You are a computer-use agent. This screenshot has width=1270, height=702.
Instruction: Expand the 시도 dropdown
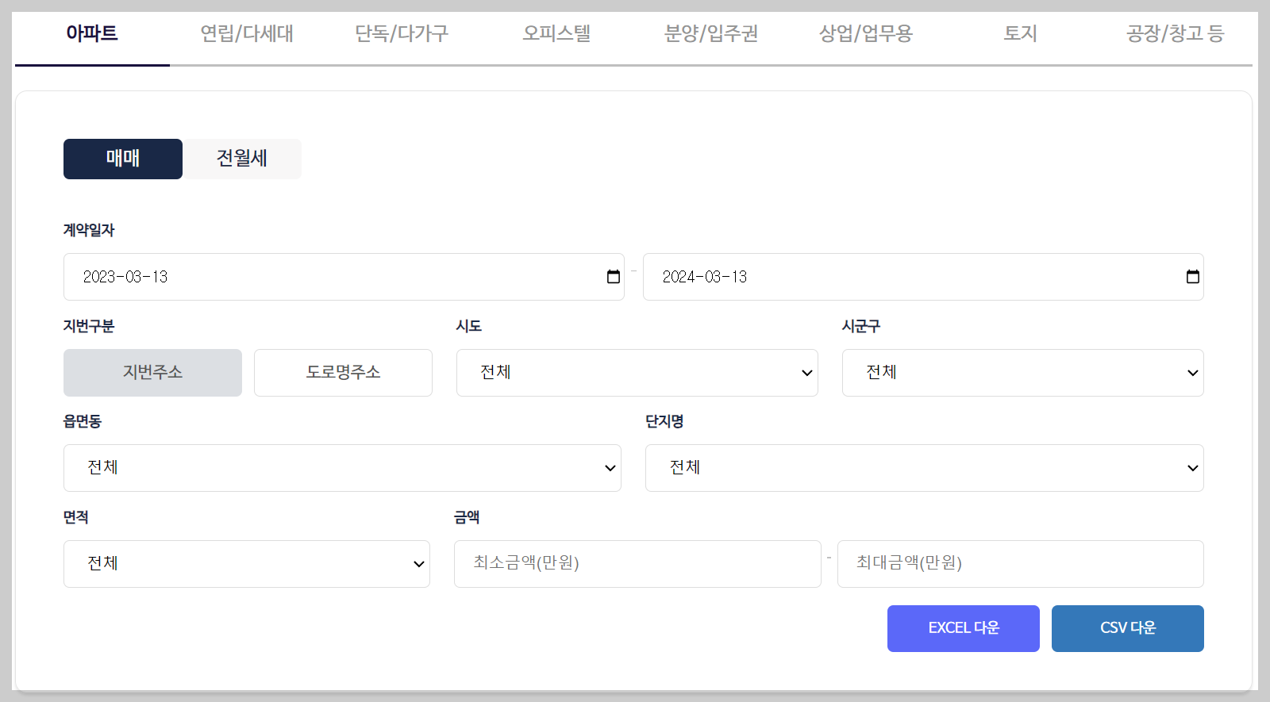(x=637, y=373)
